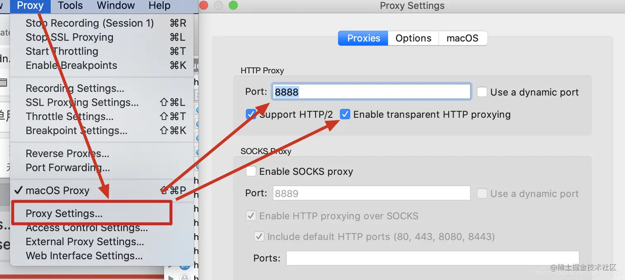Choose Stop SSL Proxying
Viewport: 625px width, 280px height.
click(x=102, y=37)
